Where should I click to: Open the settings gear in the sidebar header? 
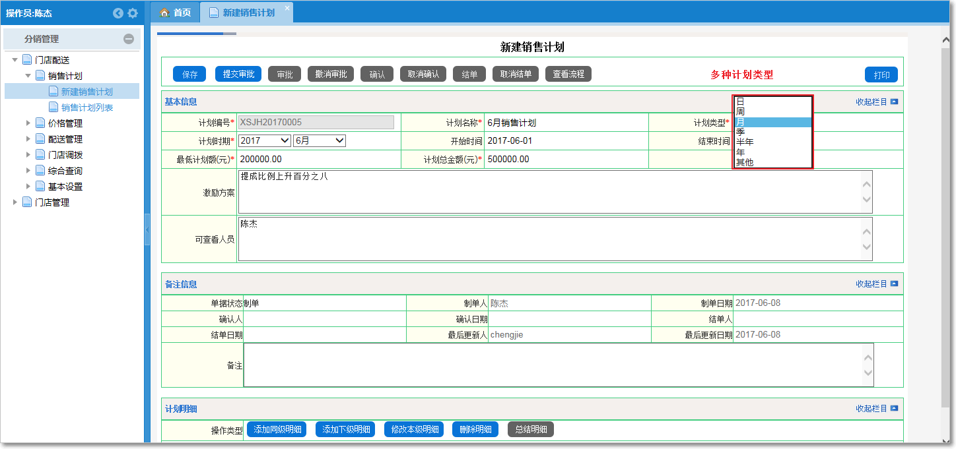[x=134, y=13]
